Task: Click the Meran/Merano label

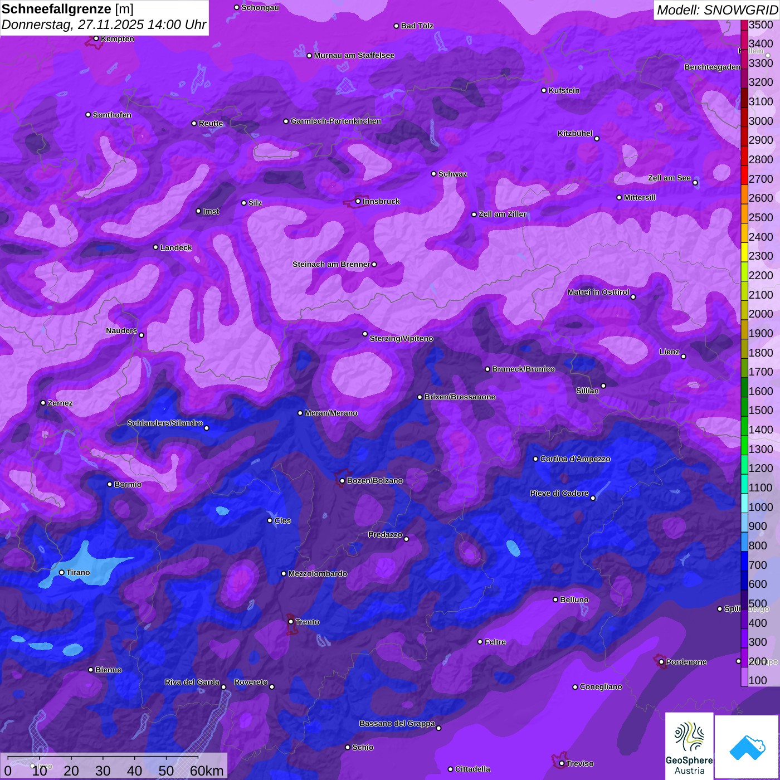Action: pos(331,413)
